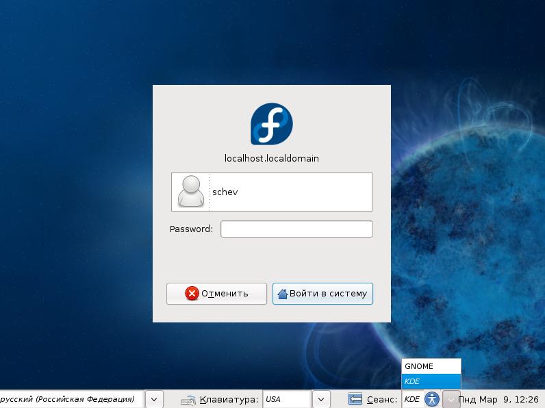Viewport: 545px width, 408px height.
Task: Select the schev user name row
Action: [272, 192]
